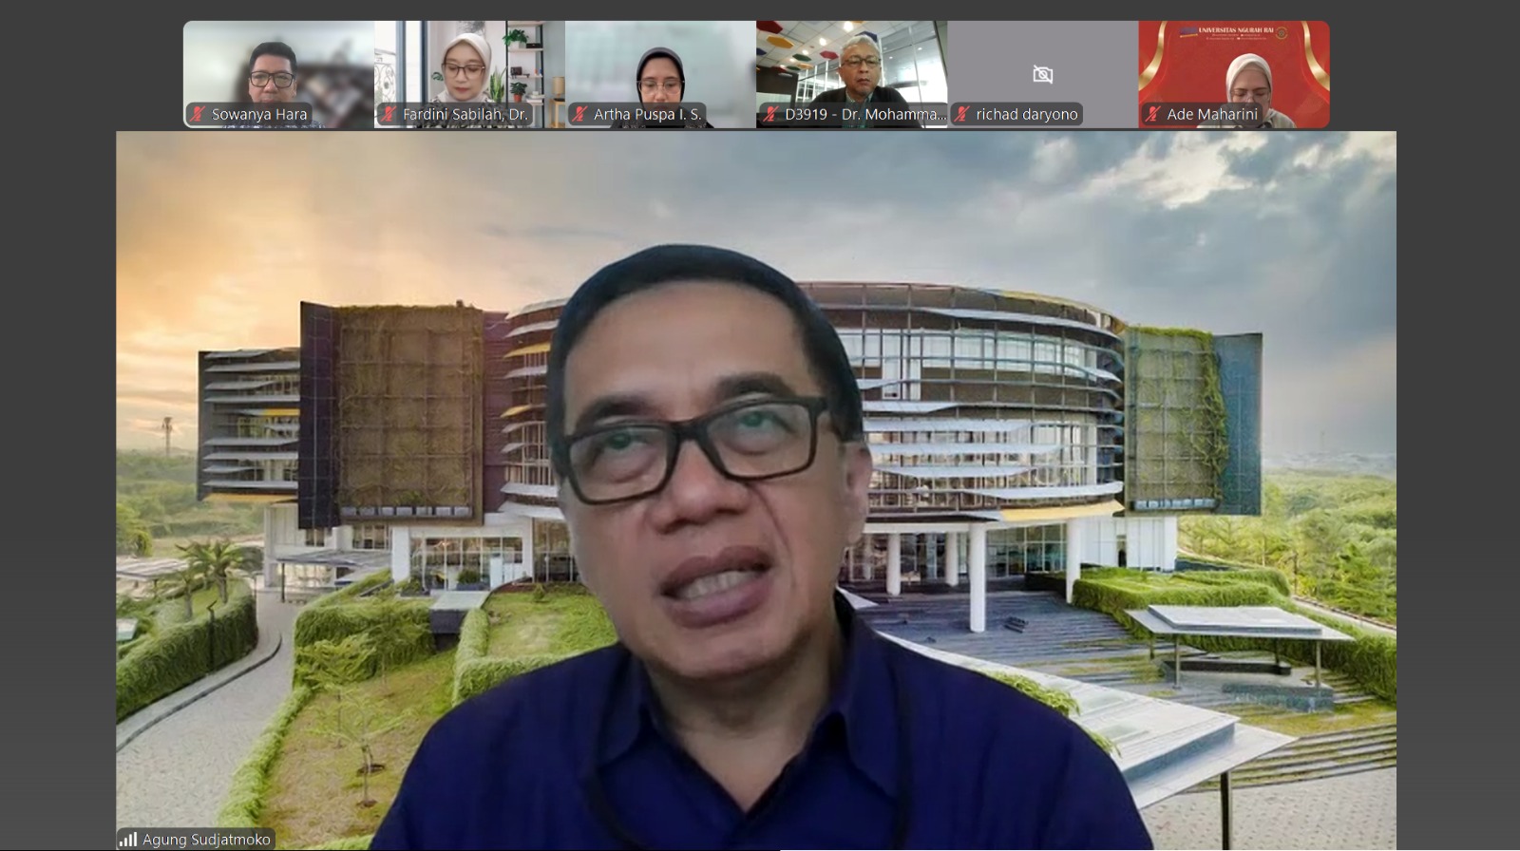Screen dimensions: 1520x851
Task: Click the muted mic icon beside D3919 - Dr. Mohamma
Action: (771, 114)
